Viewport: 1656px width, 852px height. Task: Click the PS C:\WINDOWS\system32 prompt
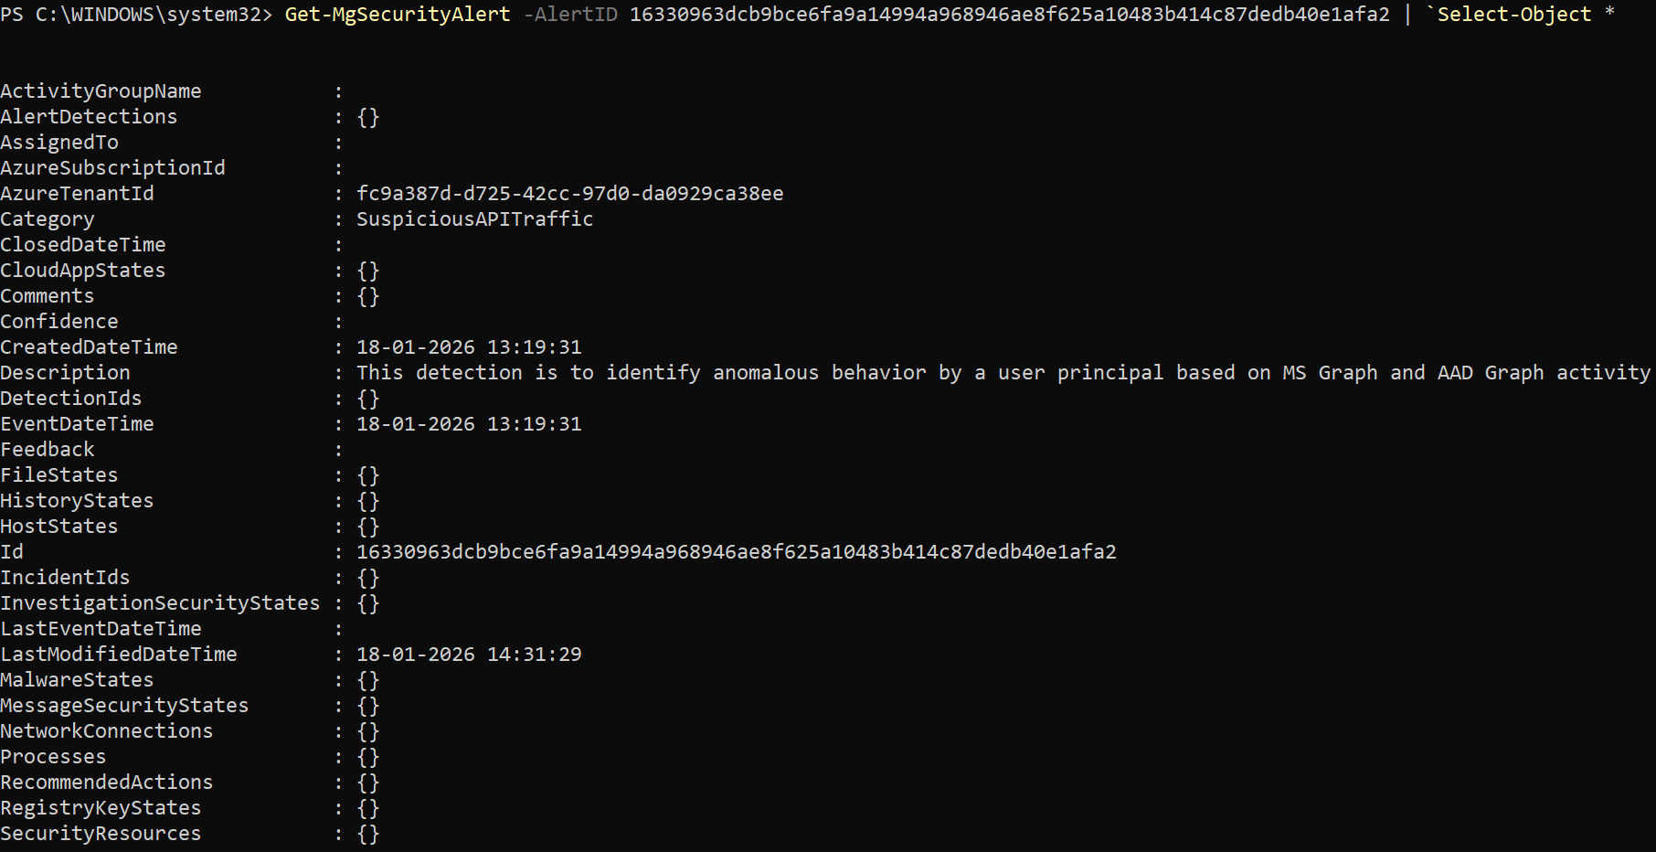pyautogui.click(x=135, y=15)
